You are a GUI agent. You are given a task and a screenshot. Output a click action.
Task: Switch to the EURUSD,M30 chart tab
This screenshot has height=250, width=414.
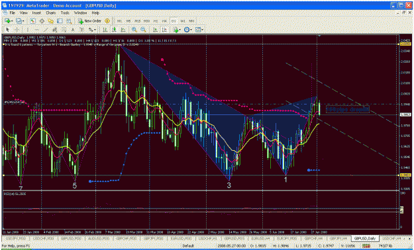point(181,238)
